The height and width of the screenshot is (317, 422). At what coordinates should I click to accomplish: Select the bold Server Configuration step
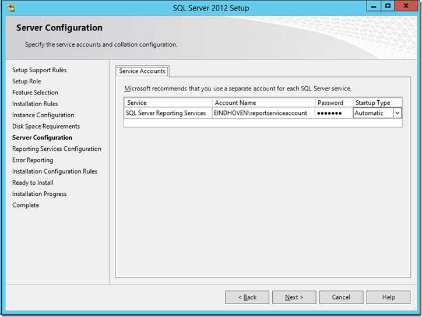(42, 138)
